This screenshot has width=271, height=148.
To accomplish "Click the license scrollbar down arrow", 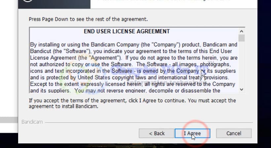I will [242, 89].
